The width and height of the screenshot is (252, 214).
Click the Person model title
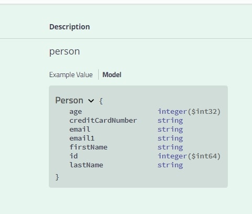click(x=69, y=100)
